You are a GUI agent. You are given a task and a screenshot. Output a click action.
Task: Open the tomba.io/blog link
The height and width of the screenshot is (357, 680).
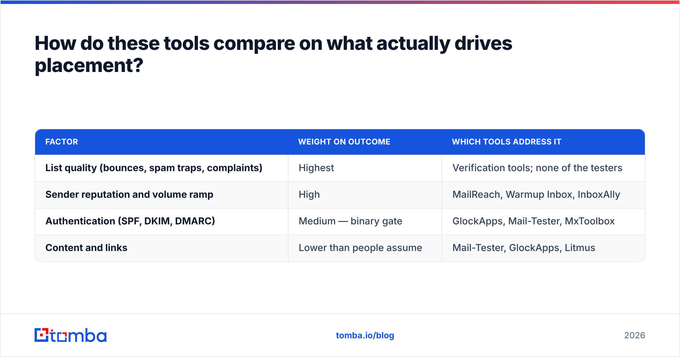pos(365,335)
